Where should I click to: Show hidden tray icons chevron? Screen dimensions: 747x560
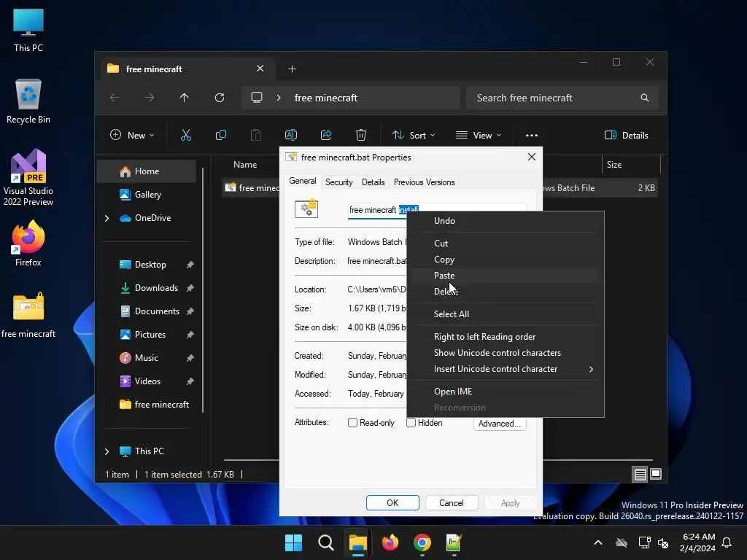tap(598, 542)
